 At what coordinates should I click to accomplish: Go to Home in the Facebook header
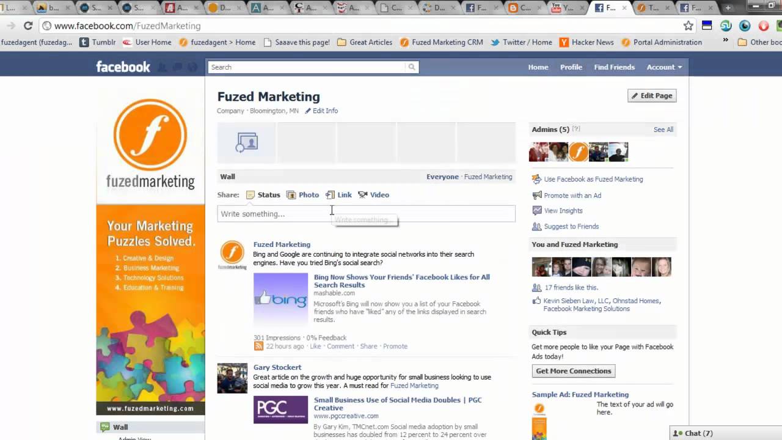(538, 67)
